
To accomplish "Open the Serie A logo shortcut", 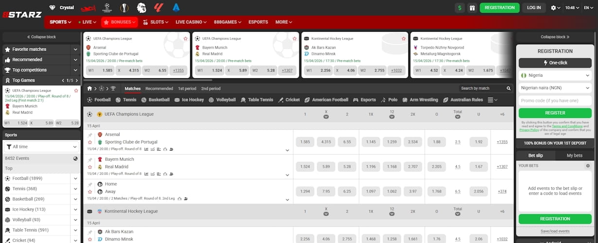I will pyautogui.click(x=176, y=8).
